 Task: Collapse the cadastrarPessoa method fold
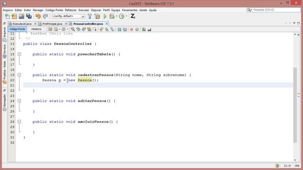[x=19, y=75]
